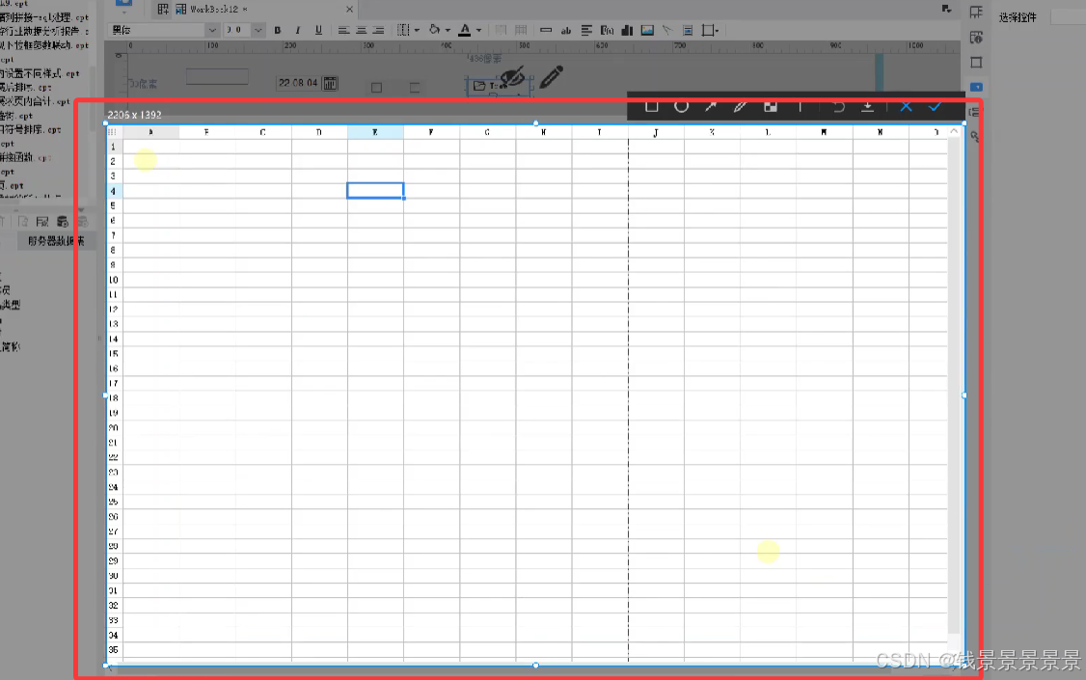Select the arrow annotation tool

click(x=711, y=106)
